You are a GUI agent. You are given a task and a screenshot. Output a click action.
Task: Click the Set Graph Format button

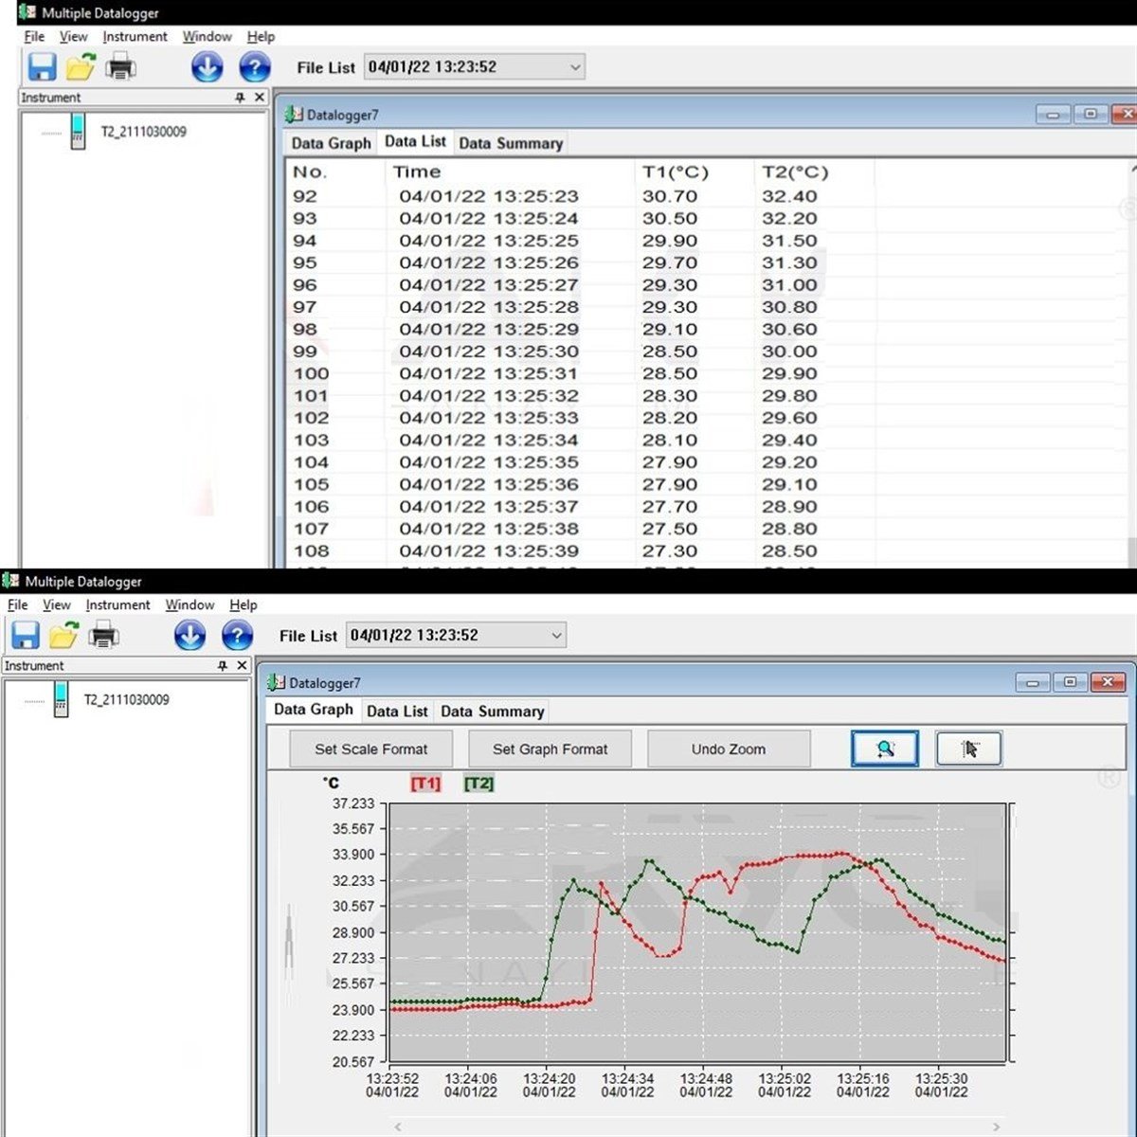coord(550,749)
